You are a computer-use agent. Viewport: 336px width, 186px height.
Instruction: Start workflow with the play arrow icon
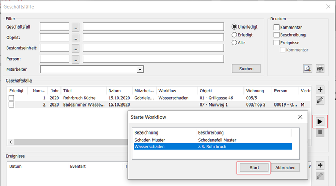(x=320, y=122)
